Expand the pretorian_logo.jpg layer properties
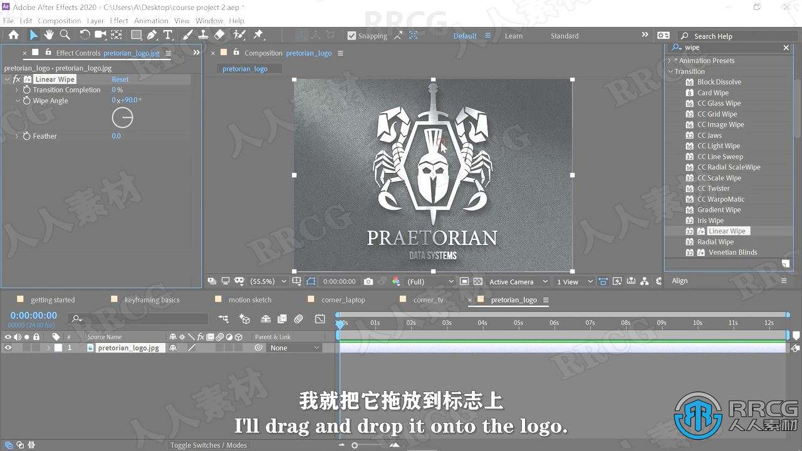Screen dimensions: 802x451 [x=48, y=348]
